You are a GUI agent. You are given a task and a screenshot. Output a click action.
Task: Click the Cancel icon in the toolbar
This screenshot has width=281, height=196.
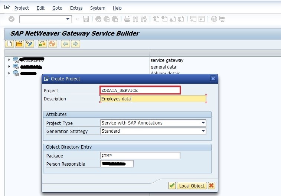click(115, 19)
